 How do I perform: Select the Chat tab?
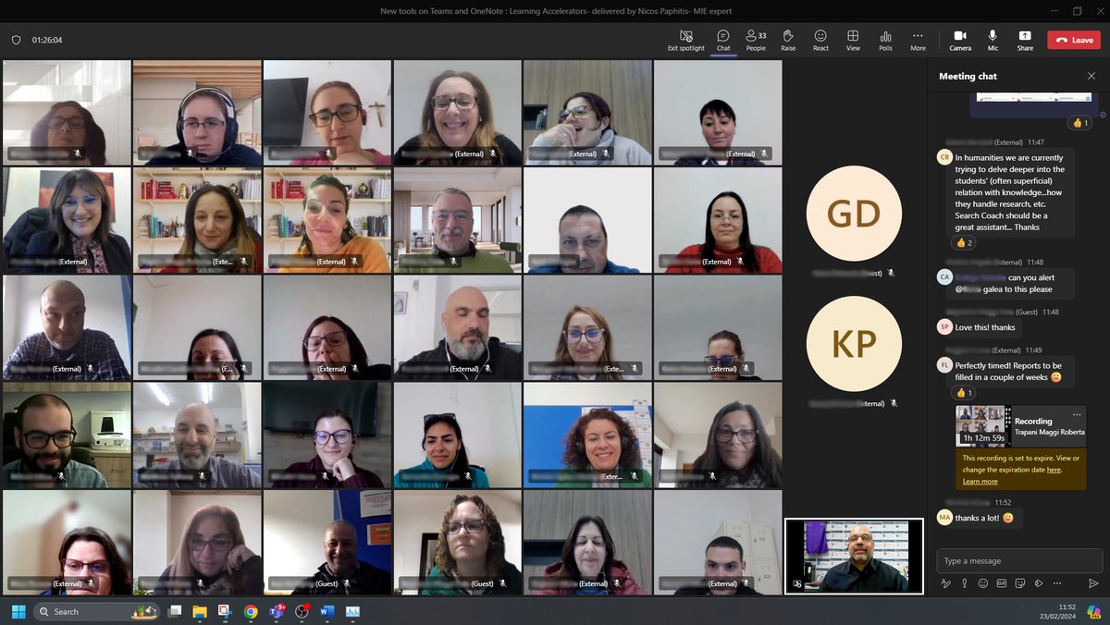[723, 39]
